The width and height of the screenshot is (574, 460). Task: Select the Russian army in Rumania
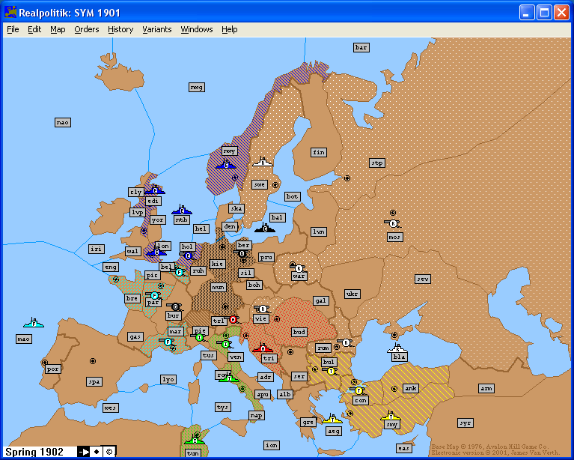(346, 343)
